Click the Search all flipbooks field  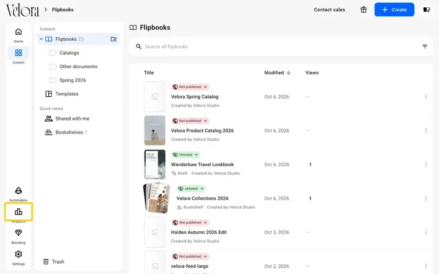coord(281,46)
